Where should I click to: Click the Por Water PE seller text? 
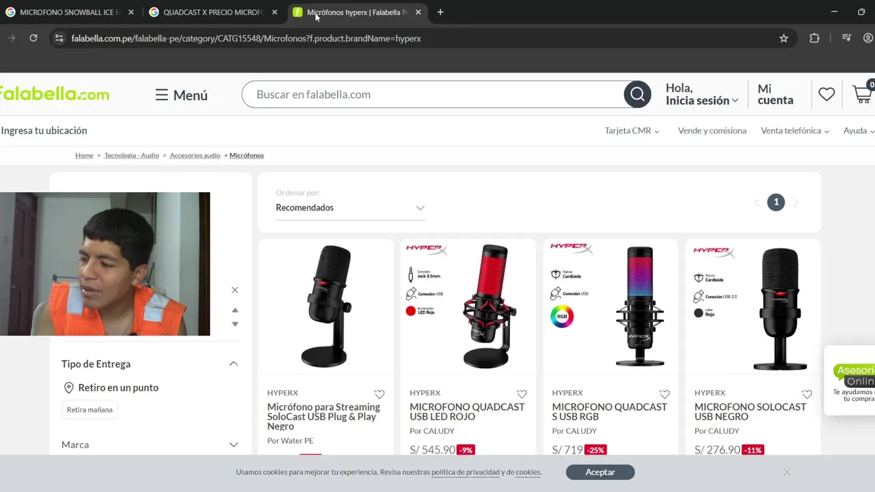click(x=290, y=441)
